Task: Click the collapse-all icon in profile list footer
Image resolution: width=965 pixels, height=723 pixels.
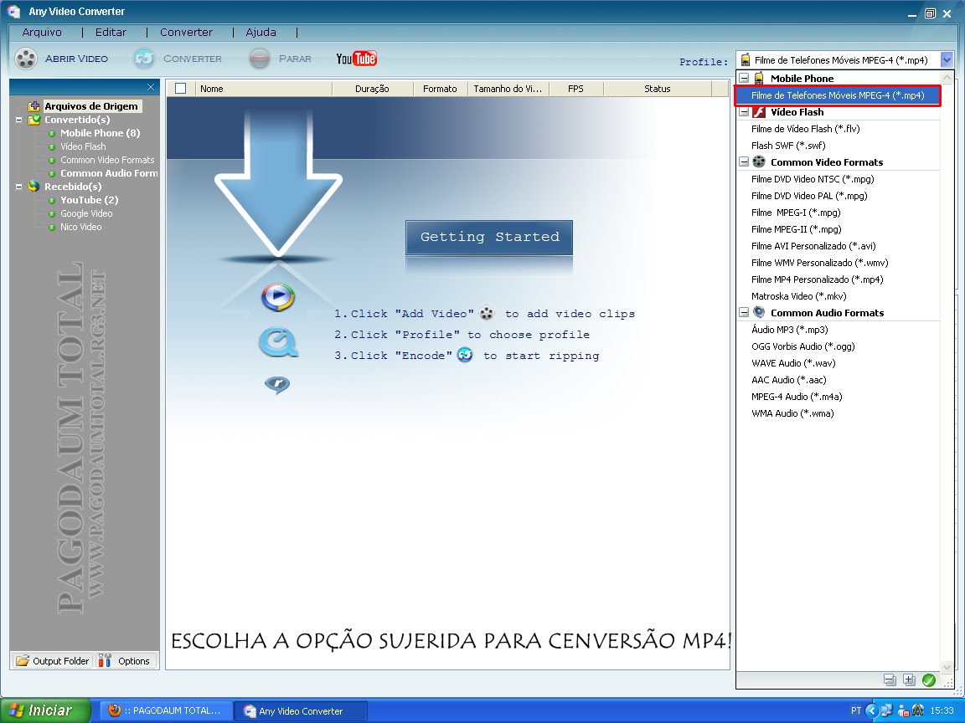Action: coord(890,679)
